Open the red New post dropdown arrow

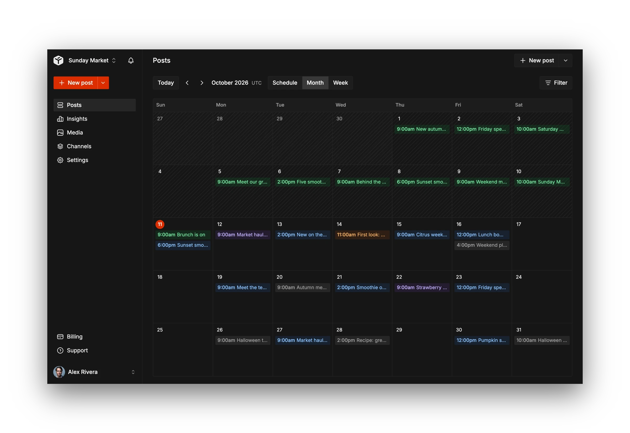pos(103,83)
